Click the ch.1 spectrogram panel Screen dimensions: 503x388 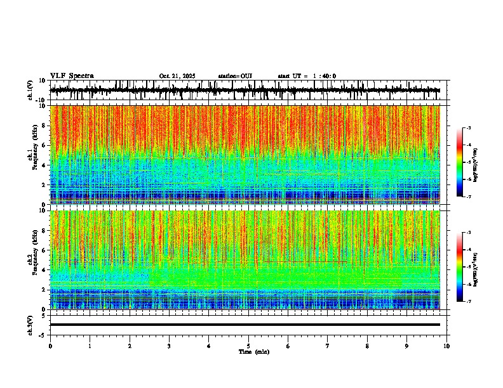click(x=245, y=155)
